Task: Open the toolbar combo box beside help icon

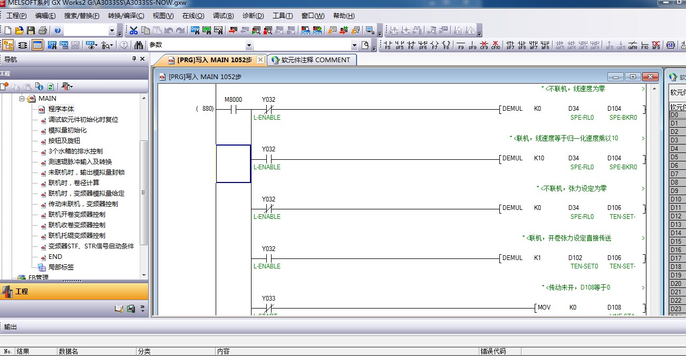Action: click(x=111, y=31)
